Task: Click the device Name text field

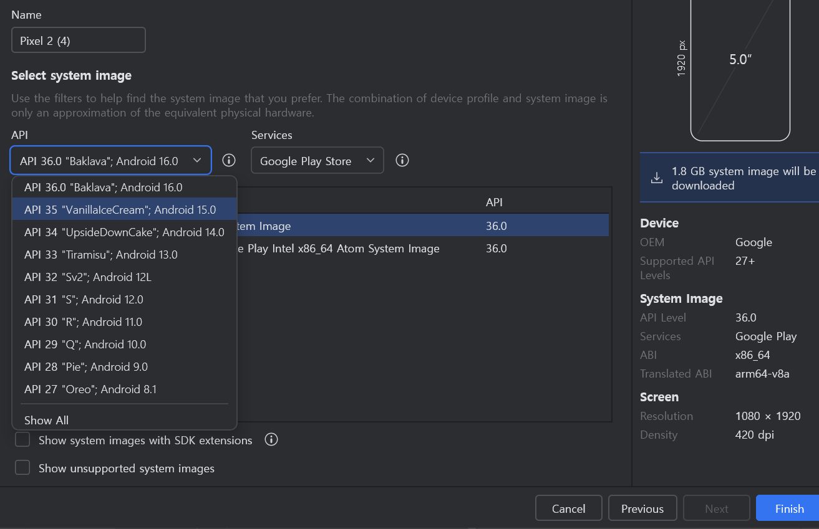Action: point(78,41)
